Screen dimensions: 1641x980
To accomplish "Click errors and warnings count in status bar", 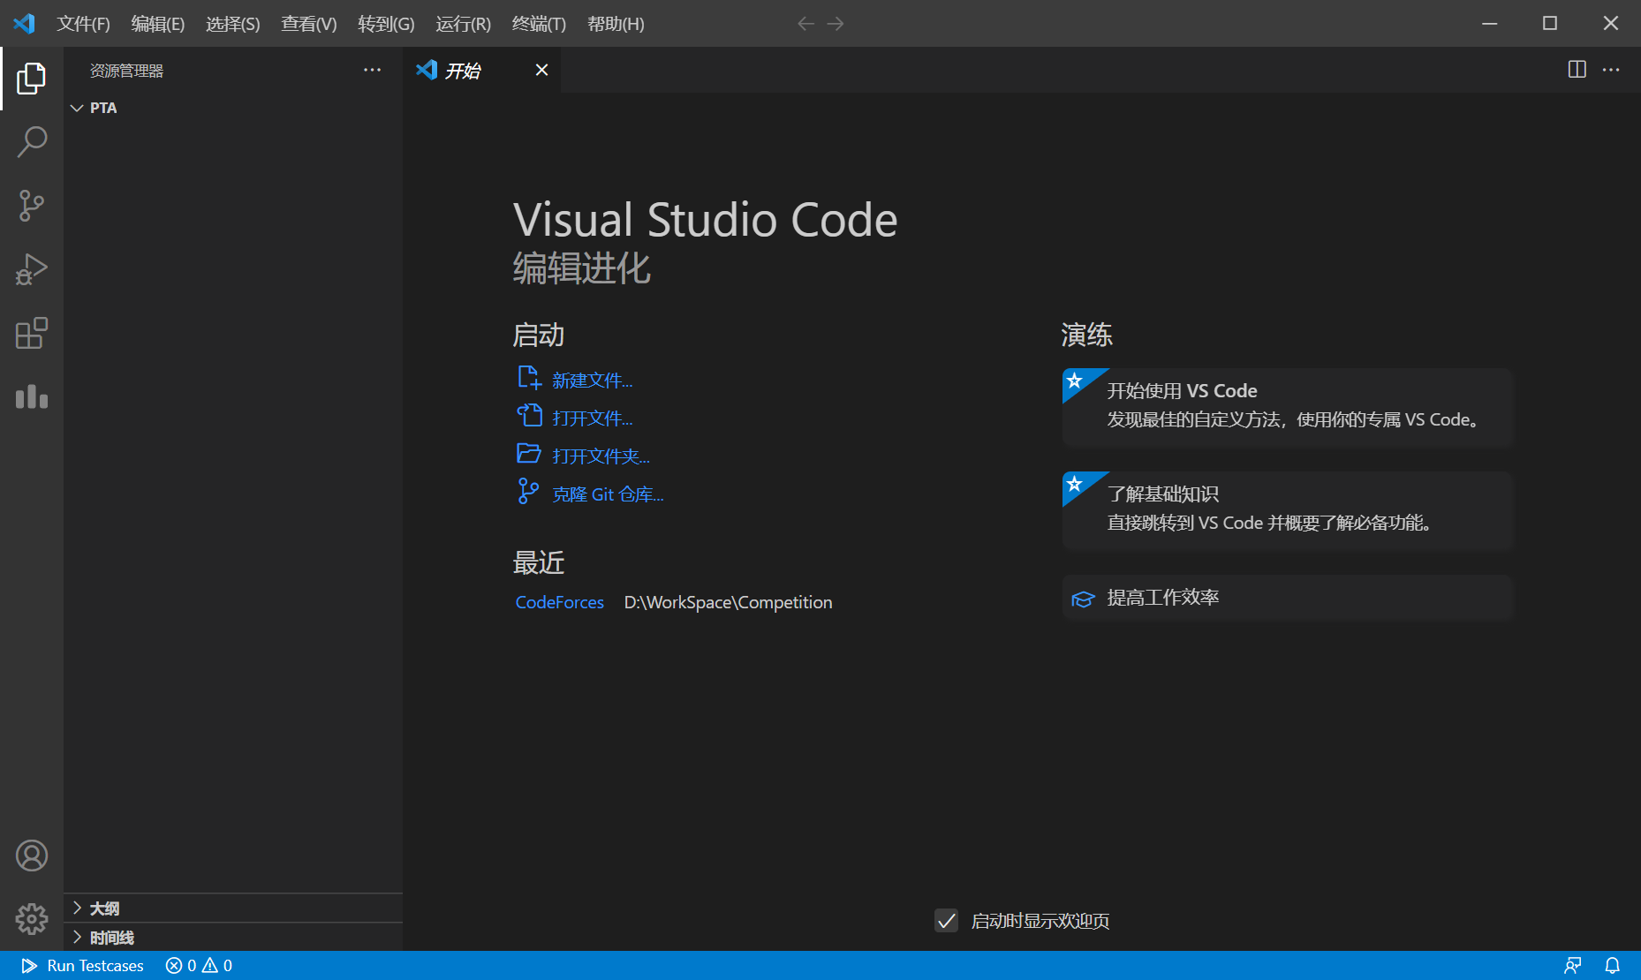I will tap(199, 965).
